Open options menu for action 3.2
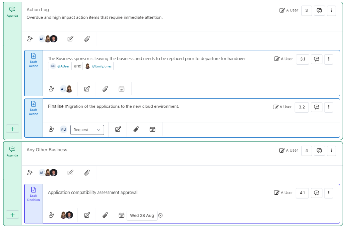 coord(328,107)
